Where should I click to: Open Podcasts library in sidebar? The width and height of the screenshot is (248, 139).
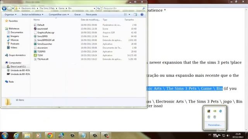[15, 44]
